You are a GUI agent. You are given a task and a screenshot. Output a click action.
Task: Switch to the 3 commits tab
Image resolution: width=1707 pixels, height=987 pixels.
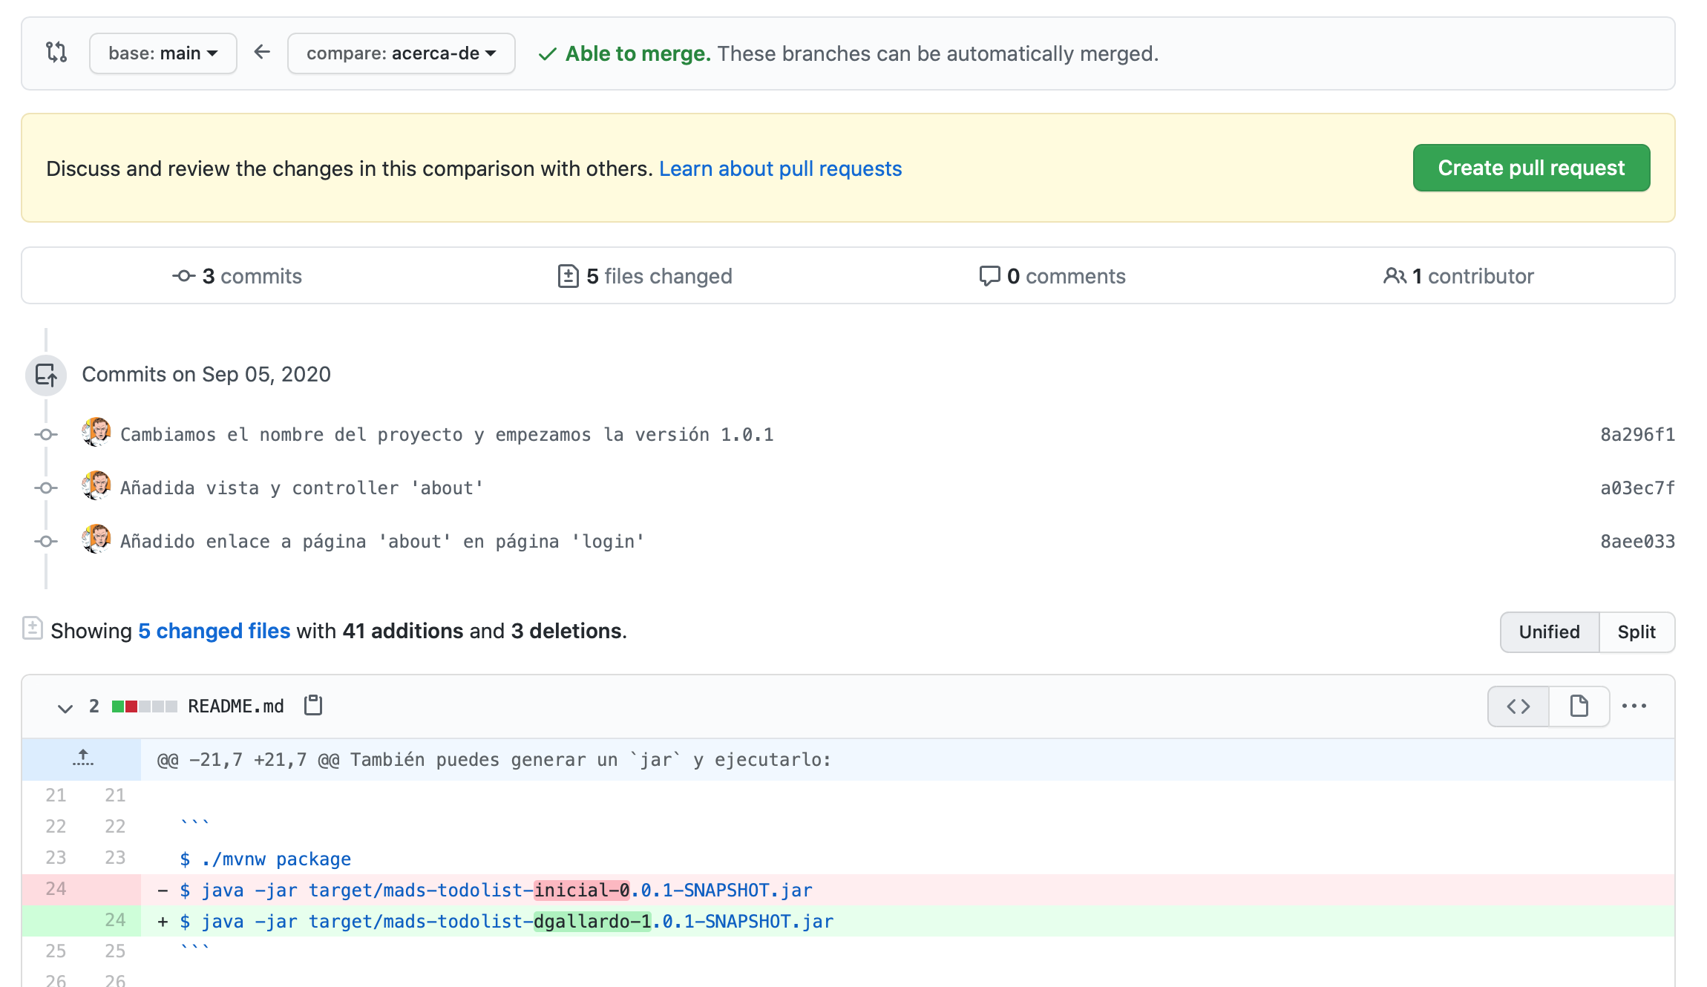[237, 276]
